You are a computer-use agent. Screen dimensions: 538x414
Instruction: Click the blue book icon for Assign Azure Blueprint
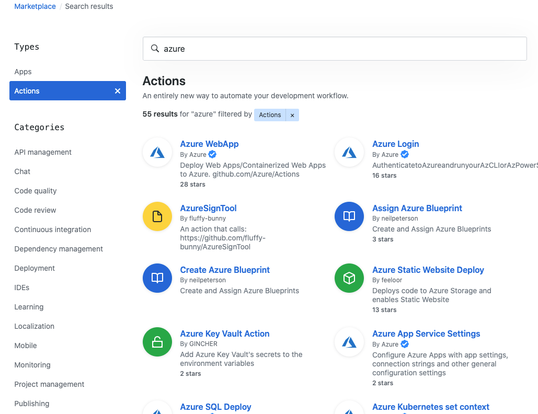click(x=349, y=216)
